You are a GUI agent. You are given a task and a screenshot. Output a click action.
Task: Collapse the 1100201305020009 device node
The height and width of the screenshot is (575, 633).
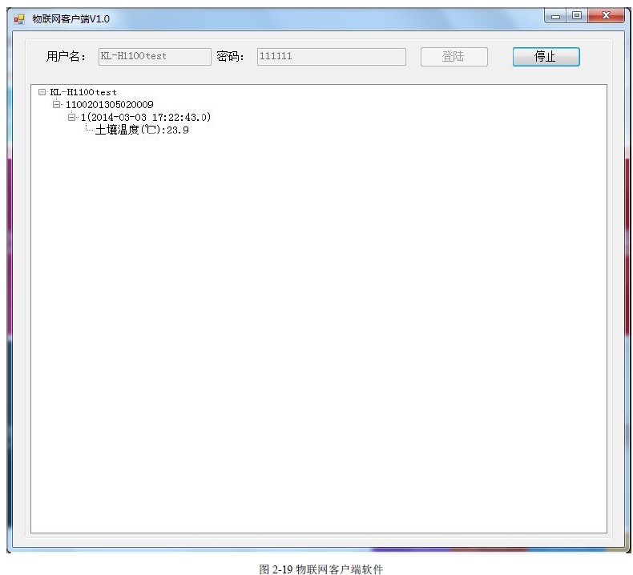(56, 105)
